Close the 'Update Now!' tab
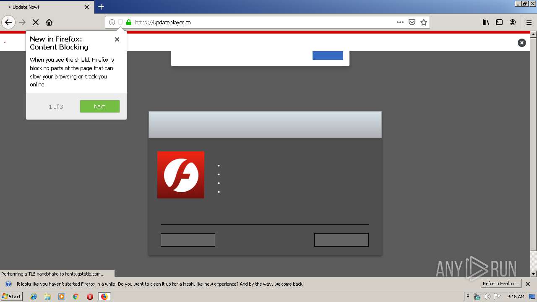Viewport: 537px width, 302px height. point(87,7)
